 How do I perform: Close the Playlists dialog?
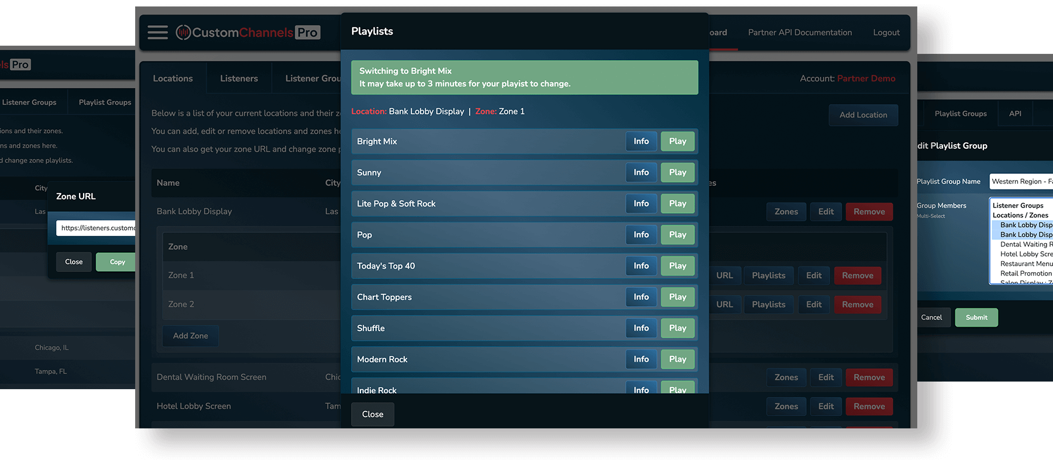click(x=372, y=414)
